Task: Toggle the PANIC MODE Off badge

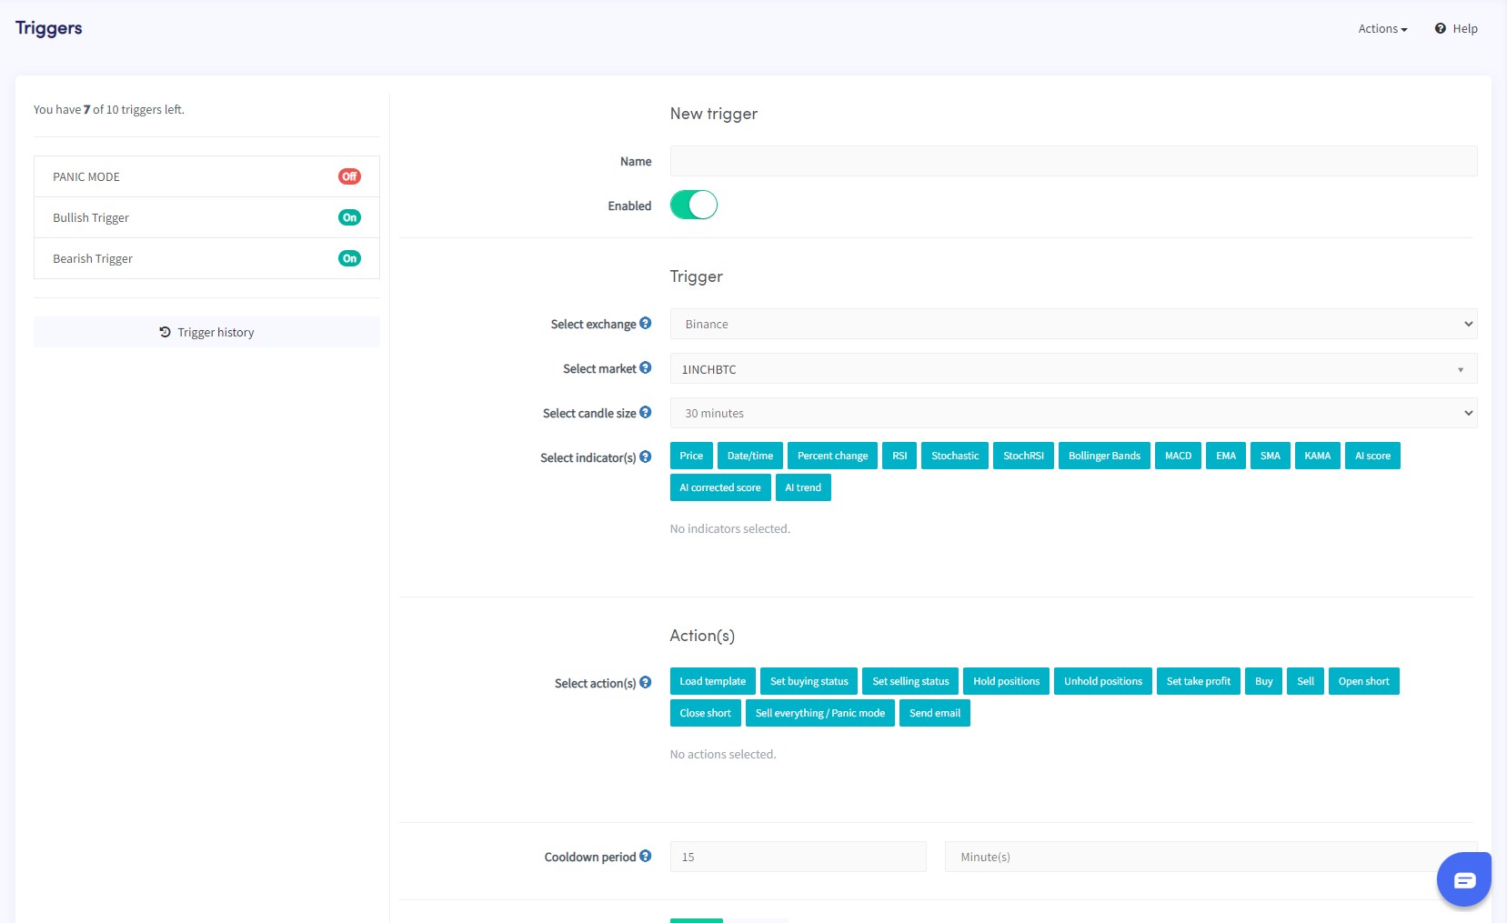Action: (349, 176)
